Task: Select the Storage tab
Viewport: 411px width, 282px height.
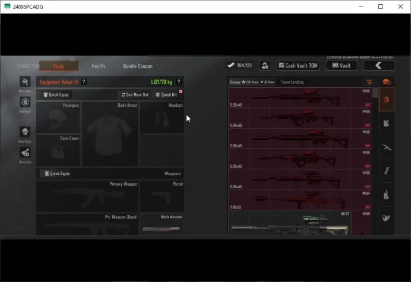Action: click(x=252, y=82)
